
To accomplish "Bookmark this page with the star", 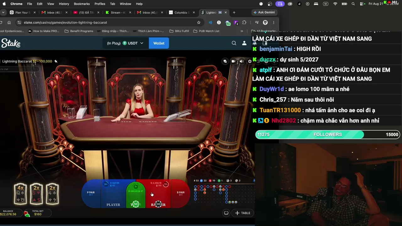I will 199,23.
